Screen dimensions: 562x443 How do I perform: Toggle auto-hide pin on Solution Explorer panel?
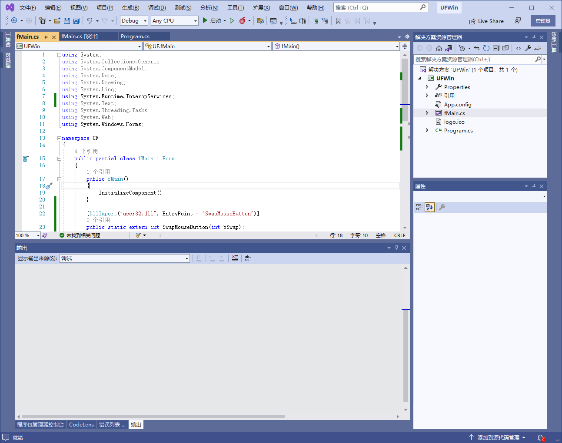[x=534, y=37]
